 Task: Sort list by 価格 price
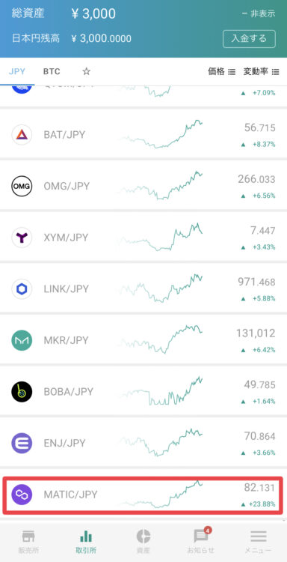coord(221,71)
